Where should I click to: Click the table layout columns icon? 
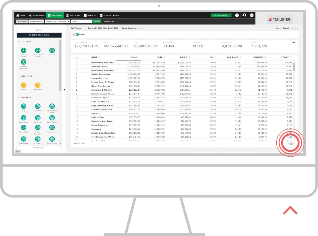coord(291,144)
